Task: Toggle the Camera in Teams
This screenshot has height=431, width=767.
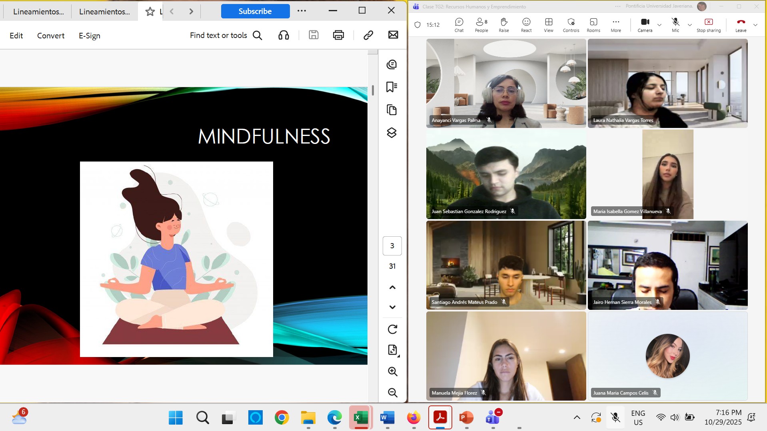Action: (x=645, y=25)
